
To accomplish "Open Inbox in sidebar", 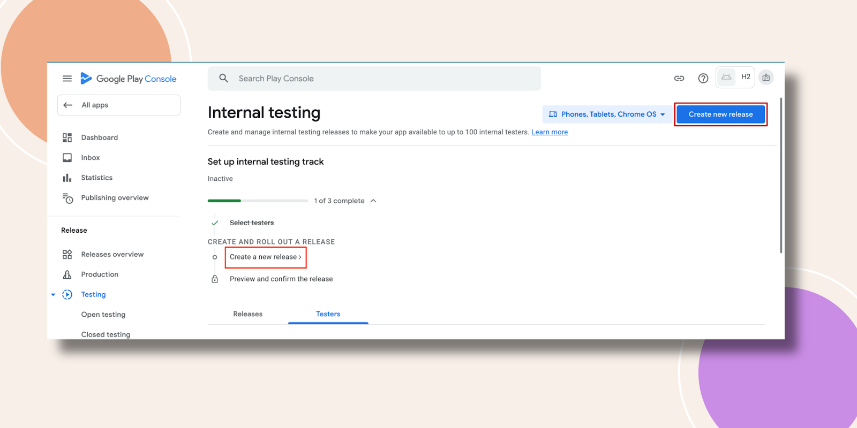I will (91, 158).
